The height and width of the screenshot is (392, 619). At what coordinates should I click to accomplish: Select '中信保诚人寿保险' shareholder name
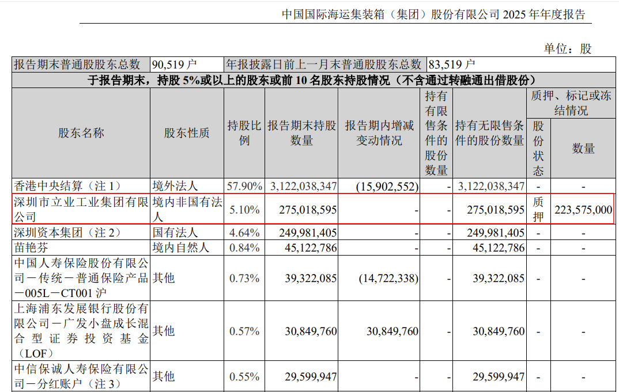[81, 376]
